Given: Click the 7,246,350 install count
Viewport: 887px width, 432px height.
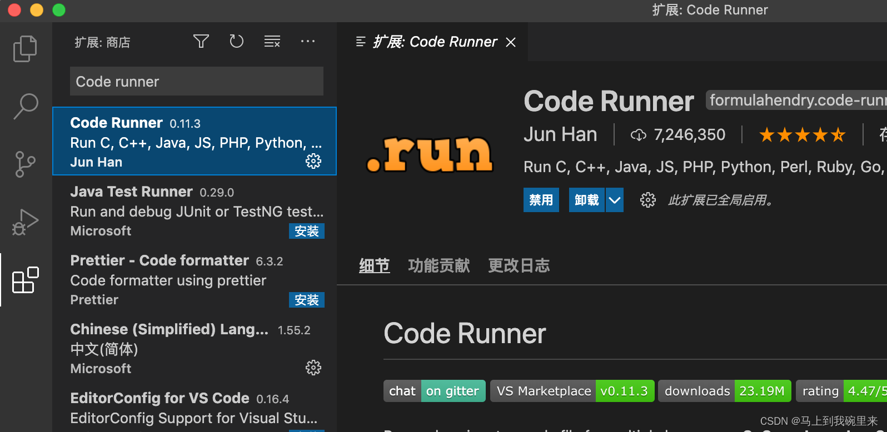Looking at the screenshot, I should click(x=690, y=134).
